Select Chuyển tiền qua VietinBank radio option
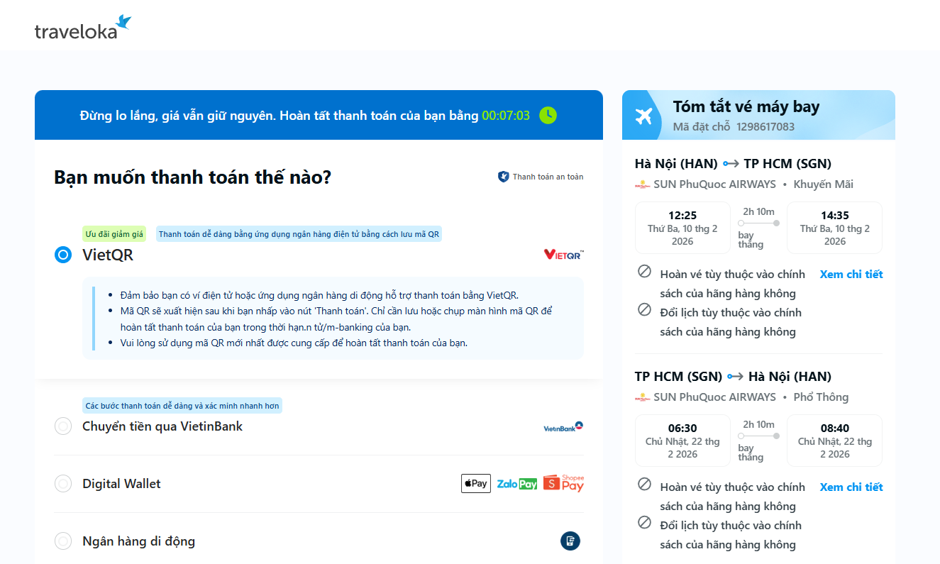This screenshot has width=940, height=564. point(63,426)
